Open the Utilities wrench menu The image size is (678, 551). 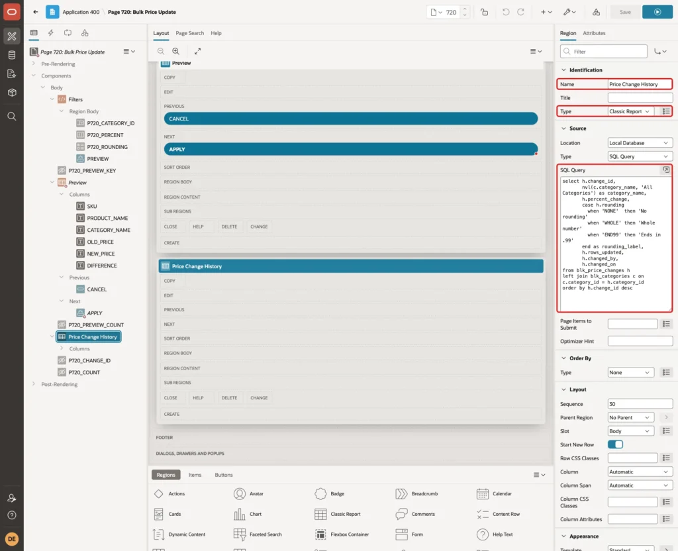tap(569, 12)
